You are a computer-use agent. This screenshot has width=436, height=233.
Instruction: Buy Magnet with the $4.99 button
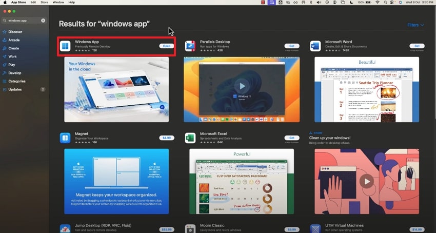[x=167, y=138]
